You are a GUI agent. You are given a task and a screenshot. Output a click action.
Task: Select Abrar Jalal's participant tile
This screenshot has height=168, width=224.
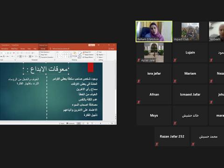click(154, 53)
